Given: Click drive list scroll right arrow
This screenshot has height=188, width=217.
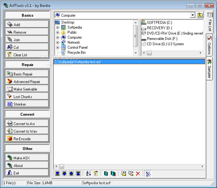Looking at the screenshot, I should click(x=201, y=53).
